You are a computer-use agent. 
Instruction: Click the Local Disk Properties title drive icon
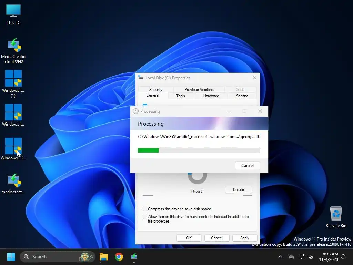141,78
